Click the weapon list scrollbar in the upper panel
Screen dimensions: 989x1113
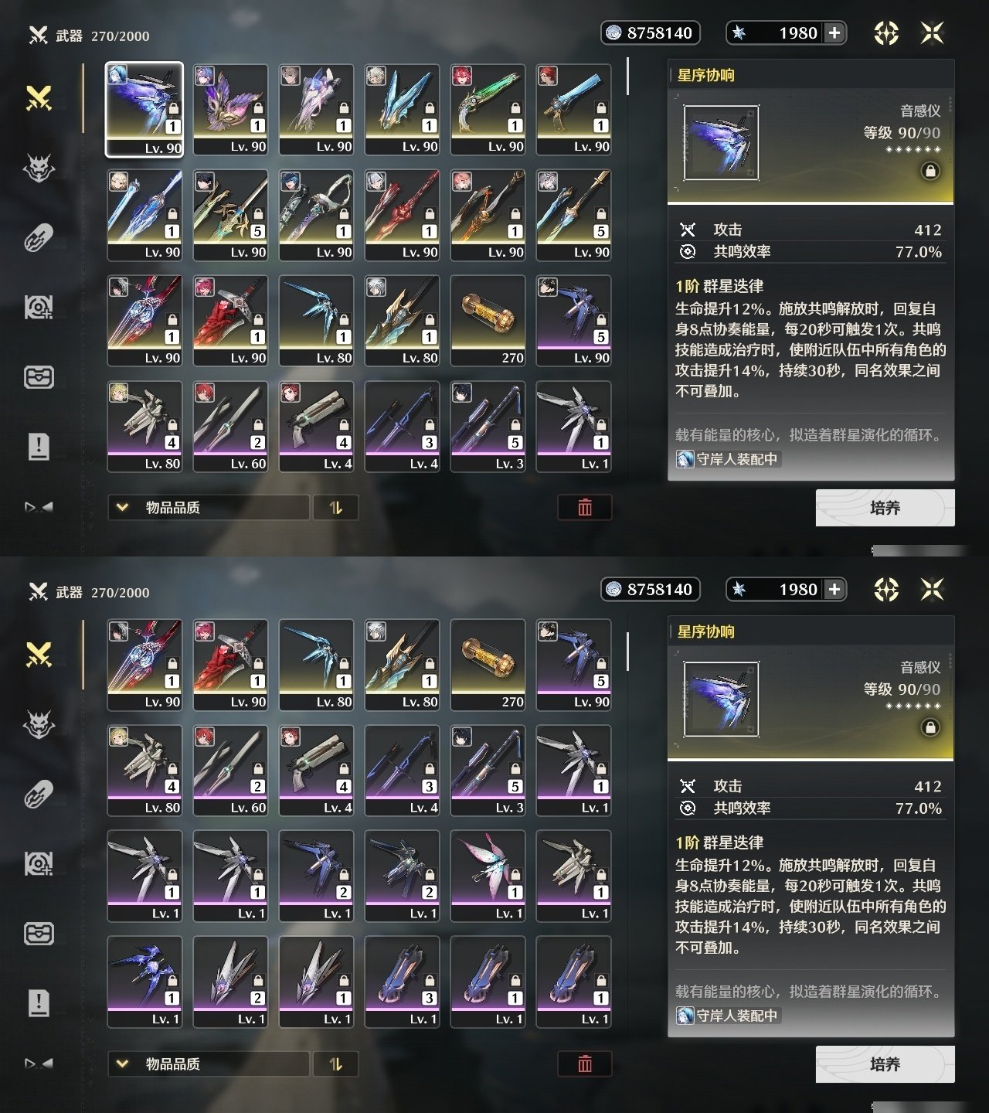coord(627,77)
